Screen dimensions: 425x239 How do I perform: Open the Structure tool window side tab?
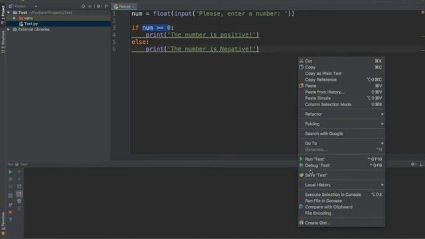[x=3, y=42]
